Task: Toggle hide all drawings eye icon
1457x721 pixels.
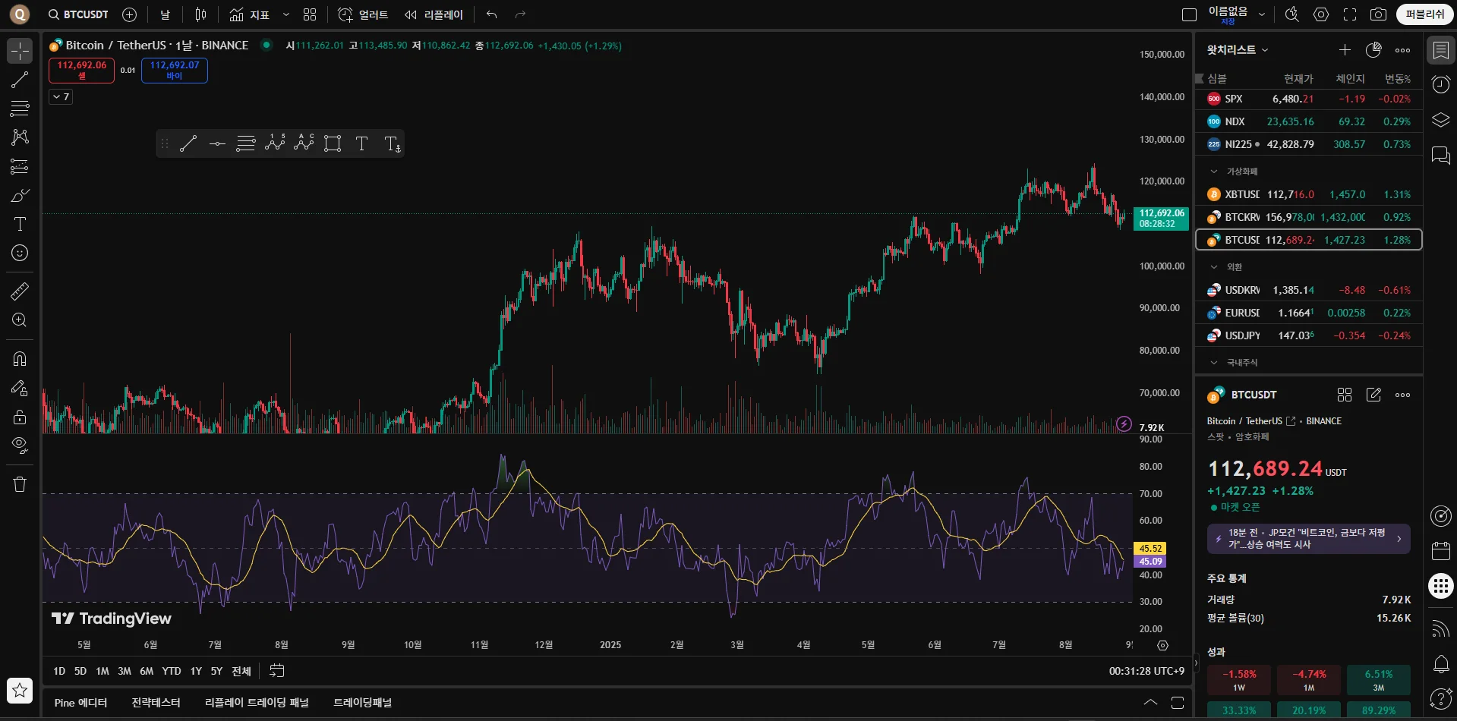Action: [20, 445]
